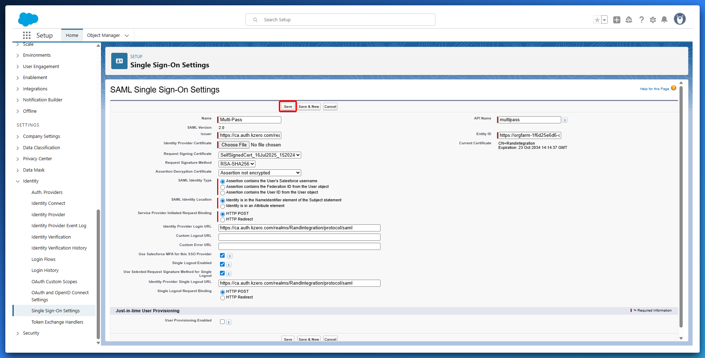
Task: Click the search magnifier icon
Action: point(255,20)
